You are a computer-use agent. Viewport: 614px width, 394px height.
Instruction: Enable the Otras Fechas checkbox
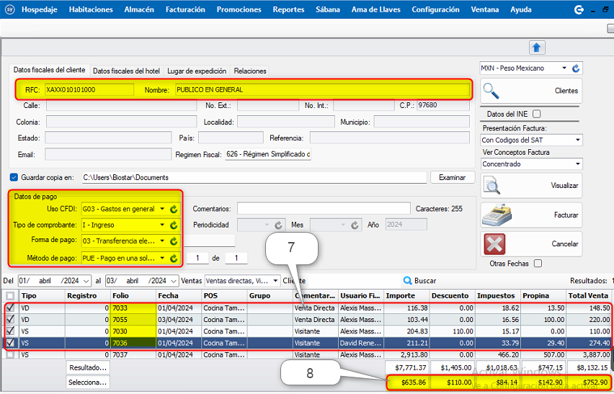538,264
